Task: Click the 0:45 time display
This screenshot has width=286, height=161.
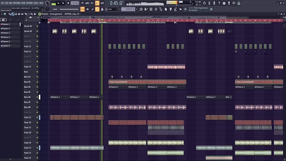Action: click(x=116, y=3)
